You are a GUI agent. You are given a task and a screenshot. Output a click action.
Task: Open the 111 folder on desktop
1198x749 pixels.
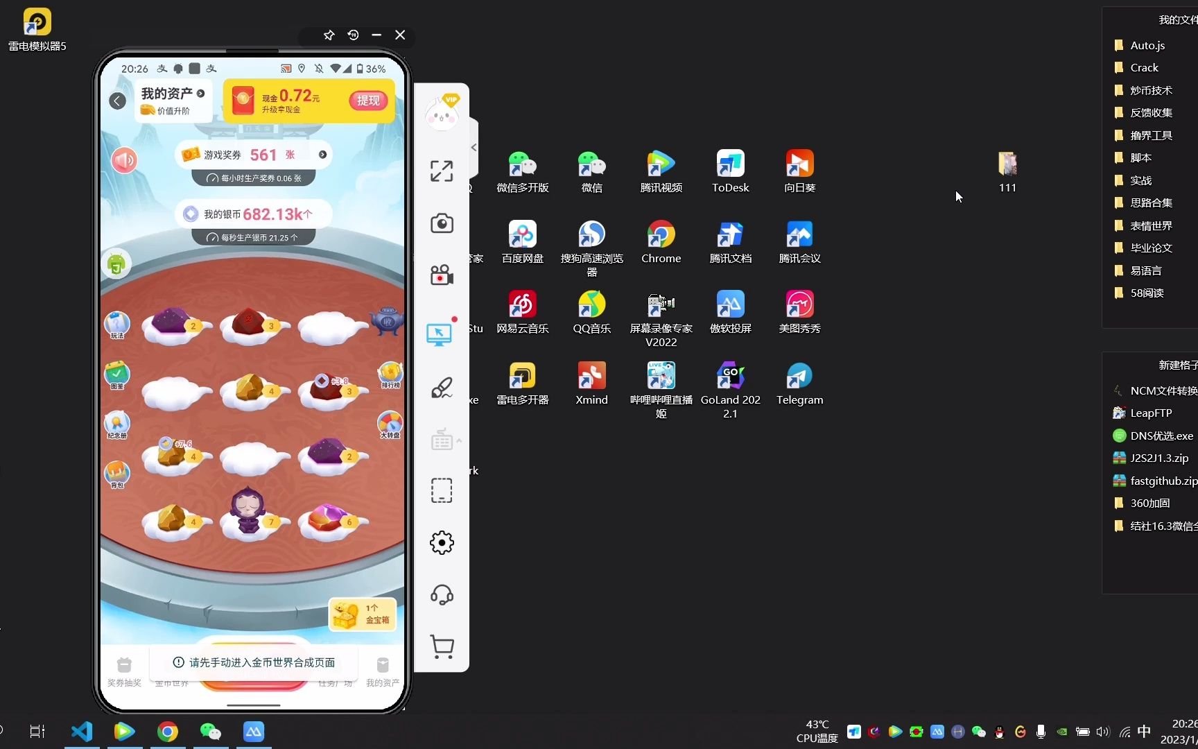point(1007,172)
